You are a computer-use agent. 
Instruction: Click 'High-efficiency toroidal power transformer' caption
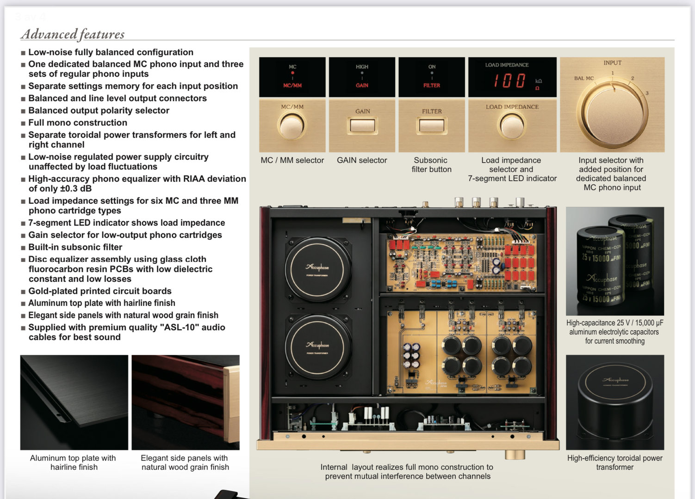pos(615,462)
